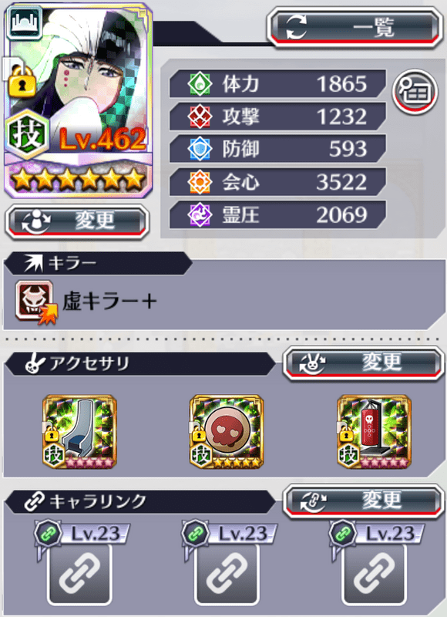Open the stats detail magnifier icon
Viewport: 447px width, 617px height.
coord(415,92)
